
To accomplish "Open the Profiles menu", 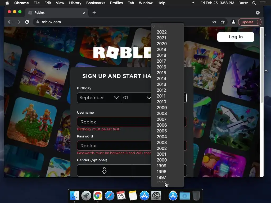I will click(x=116, y=3).
